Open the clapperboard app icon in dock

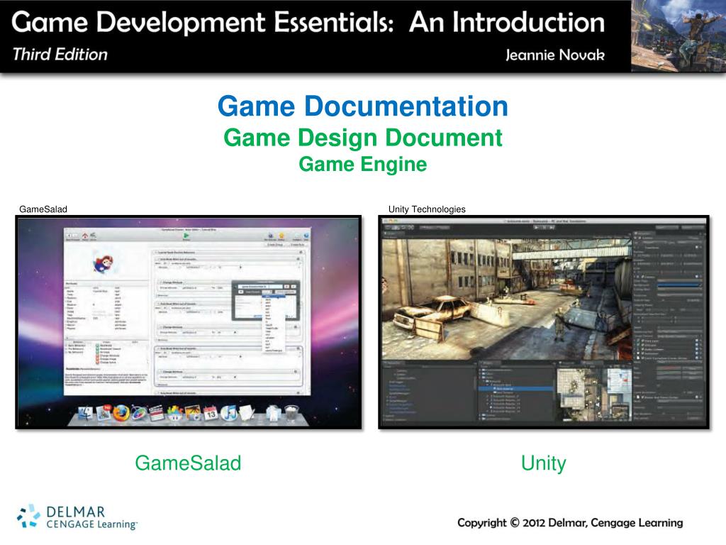tap(157, 413)
